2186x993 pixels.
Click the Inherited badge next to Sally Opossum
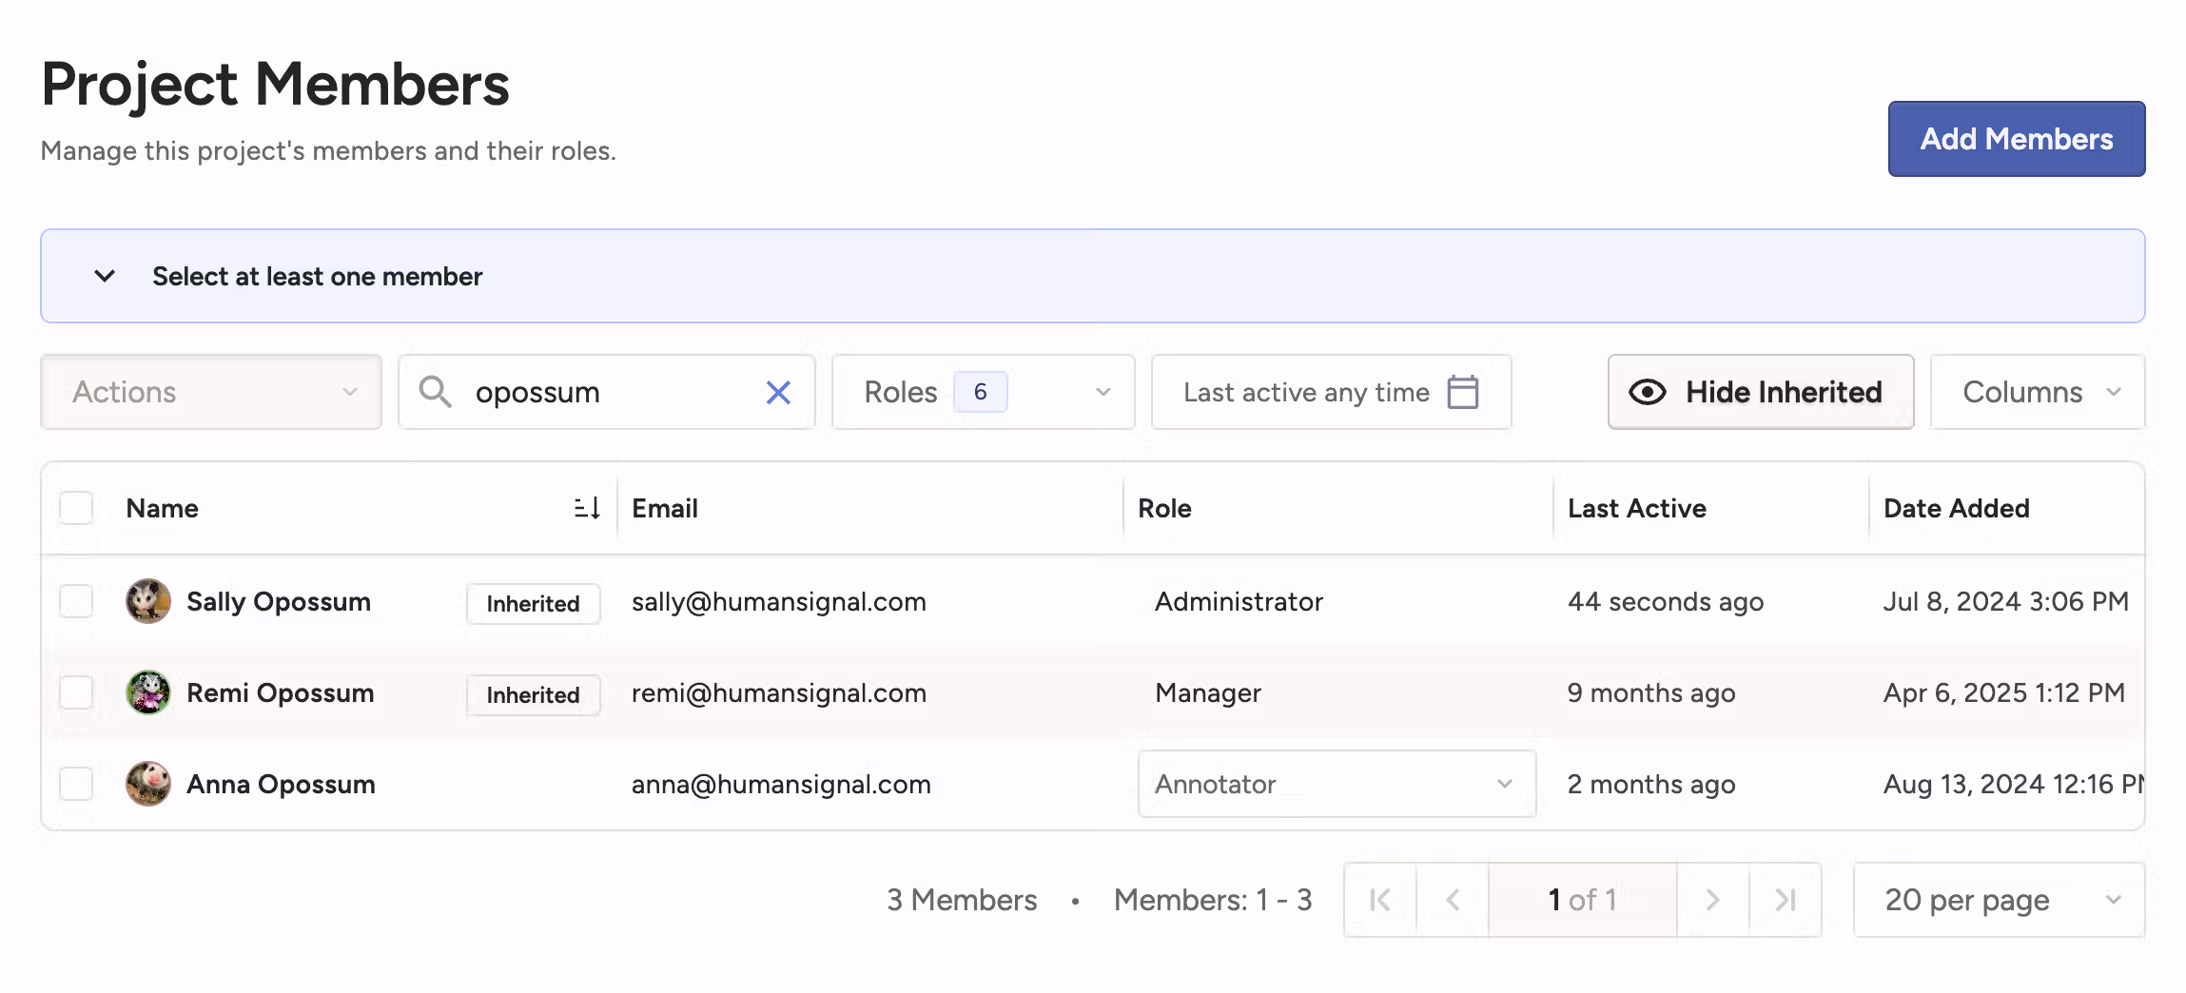(x=532, y=603)
